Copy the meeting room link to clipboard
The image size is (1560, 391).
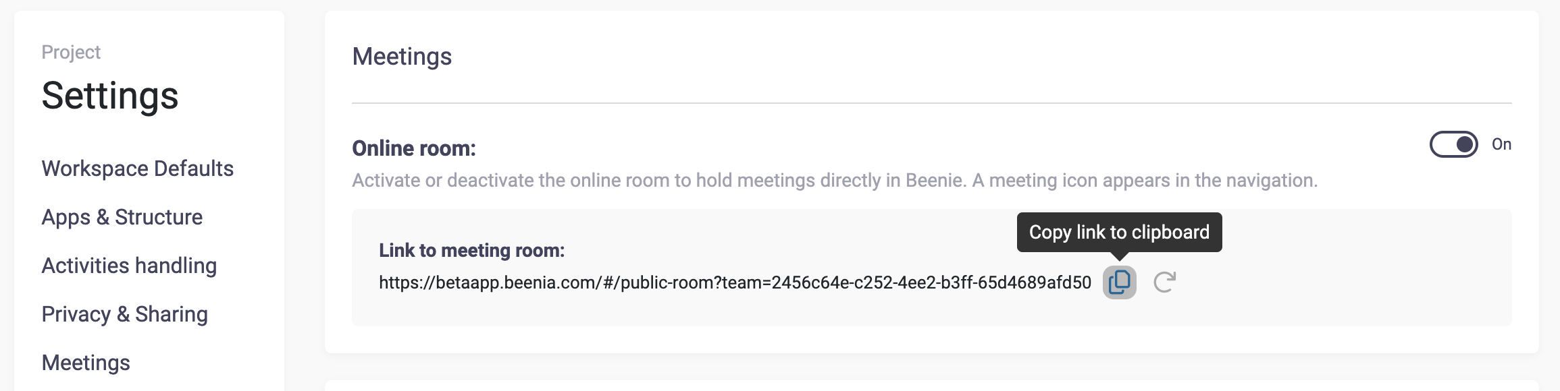pyautogui.click(x=1119, y=282)
